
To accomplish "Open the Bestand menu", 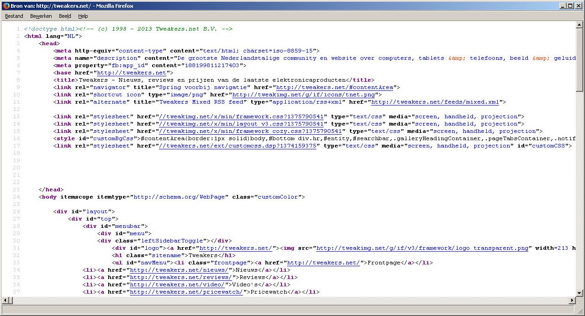I will [x=14, y=16].
